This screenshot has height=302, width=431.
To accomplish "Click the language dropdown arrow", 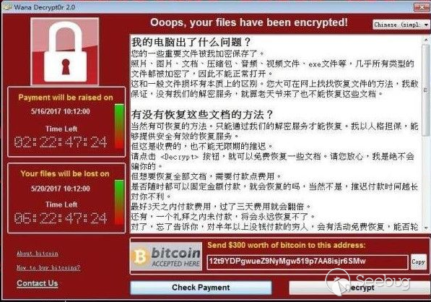I will point(426,25).
